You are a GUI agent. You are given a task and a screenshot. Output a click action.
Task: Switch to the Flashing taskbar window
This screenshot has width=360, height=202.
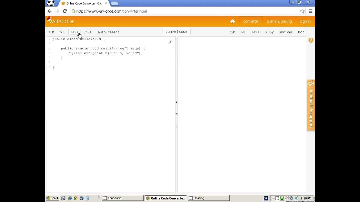point(209,198)
